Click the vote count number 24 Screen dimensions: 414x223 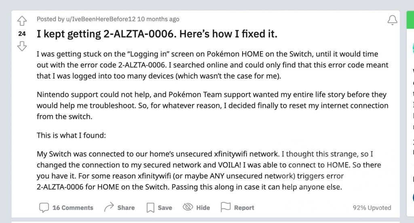22,34
